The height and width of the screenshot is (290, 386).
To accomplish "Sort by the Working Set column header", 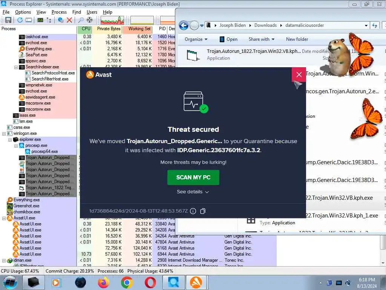I will tap(137, 29).
